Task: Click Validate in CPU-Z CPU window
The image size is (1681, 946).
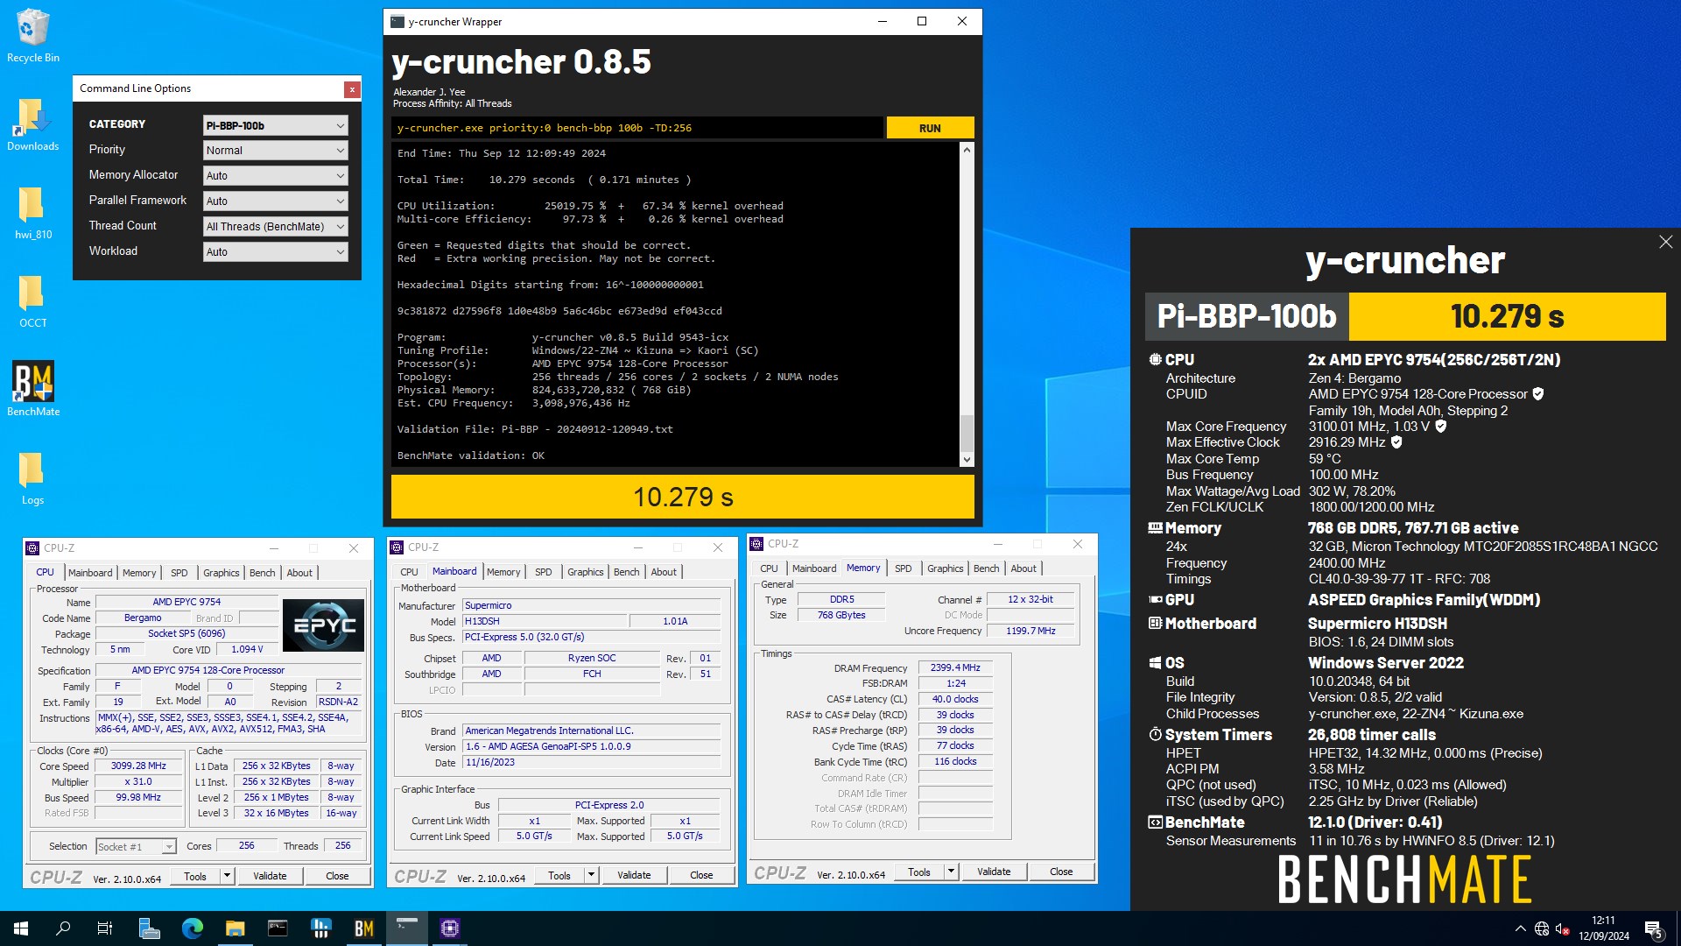Action: pyautogui.click(x=270, y=876)
